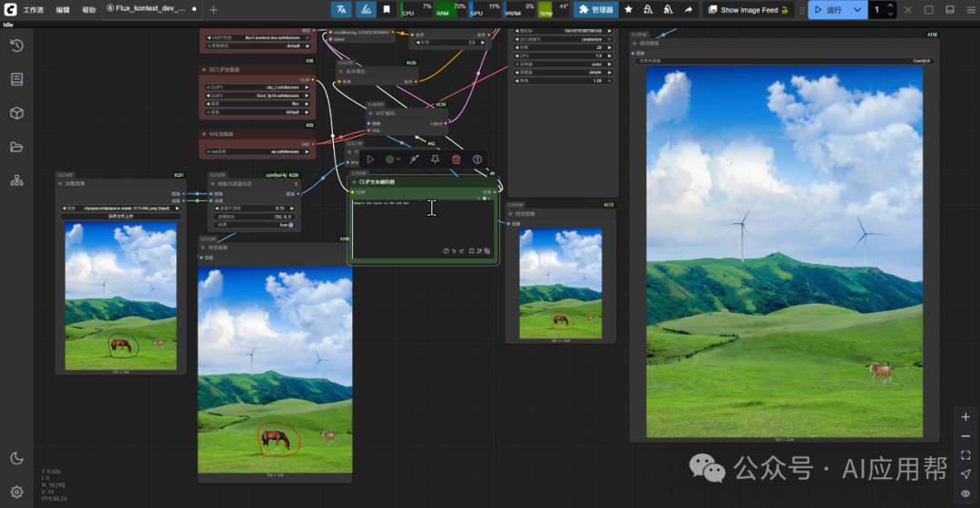The image size is (980, 508).
Task: Adjust the 2.5 guidance value slider
Action: [x=450, y=43]
